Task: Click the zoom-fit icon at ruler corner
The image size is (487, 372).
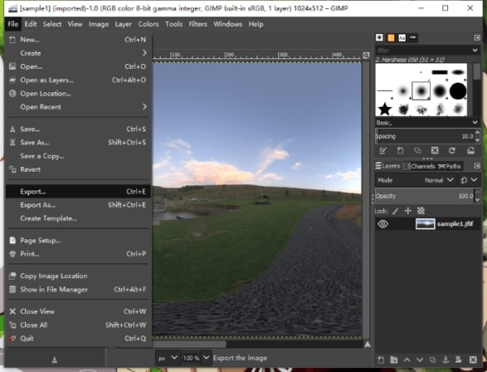Action: point(366,55)
